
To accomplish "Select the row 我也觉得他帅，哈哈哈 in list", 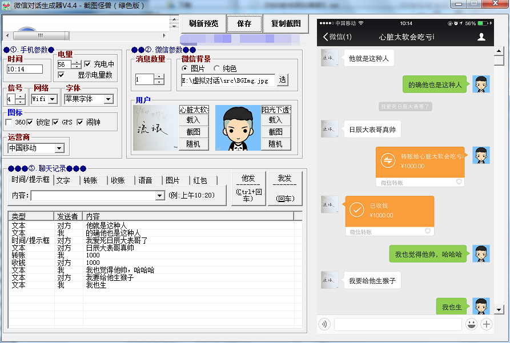I will (155, 270).
